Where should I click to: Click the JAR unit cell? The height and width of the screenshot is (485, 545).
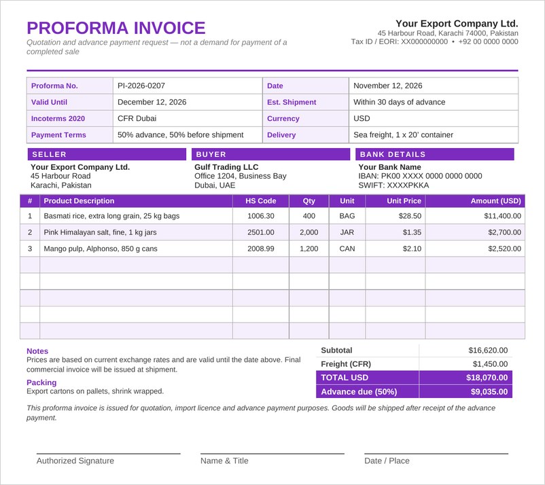[347, 232]
